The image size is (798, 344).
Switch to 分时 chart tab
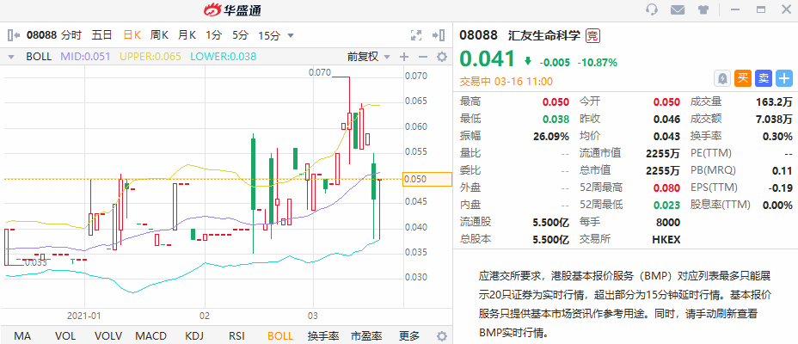coord(71,35)
